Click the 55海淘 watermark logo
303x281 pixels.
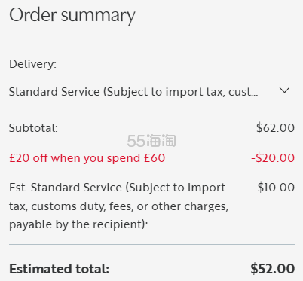click(x=151, y=141)
